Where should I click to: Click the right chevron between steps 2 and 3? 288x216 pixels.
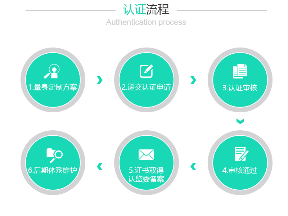pos(193,80)
